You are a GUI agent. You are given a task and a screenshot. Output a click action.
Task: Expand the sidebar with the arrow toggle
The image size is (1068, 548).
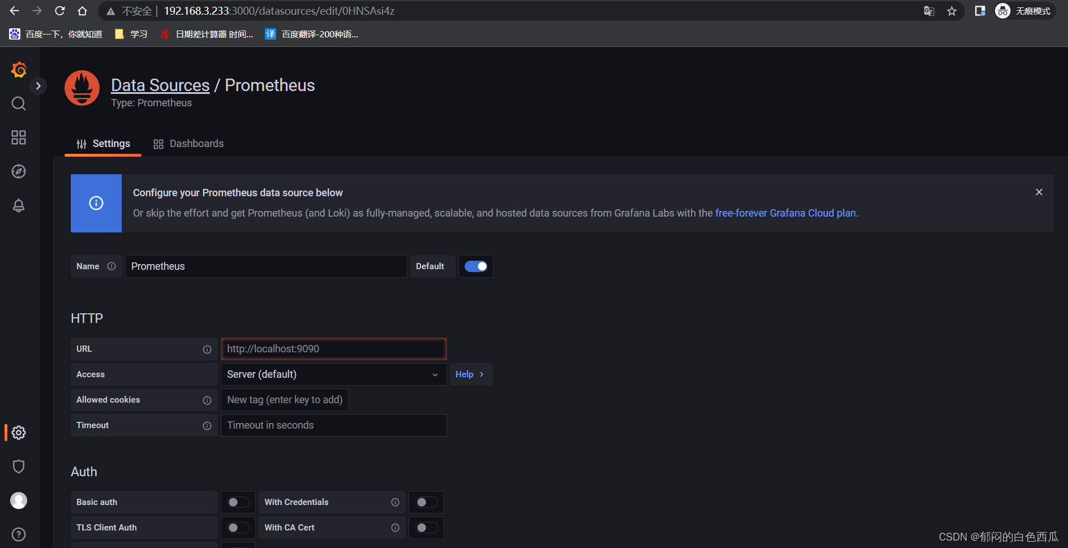38,86
